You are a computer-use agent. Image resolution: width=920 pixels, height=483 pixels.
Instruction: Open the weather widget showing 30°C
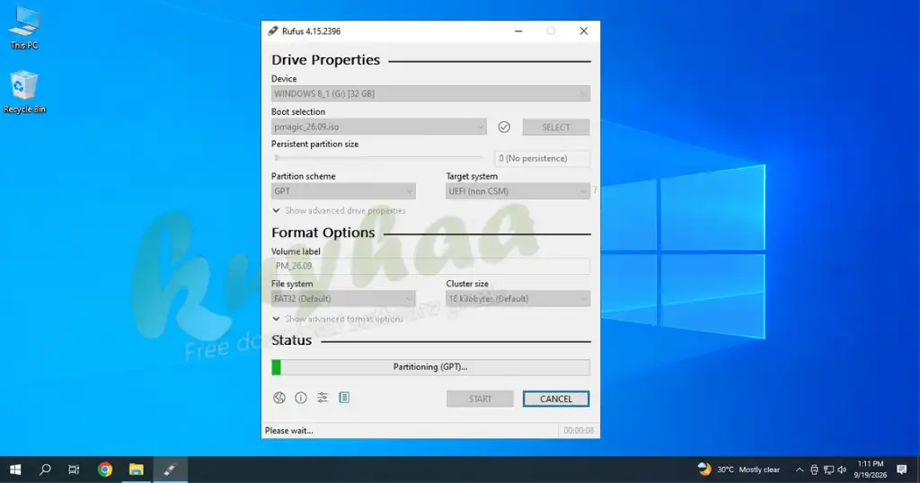739,470
